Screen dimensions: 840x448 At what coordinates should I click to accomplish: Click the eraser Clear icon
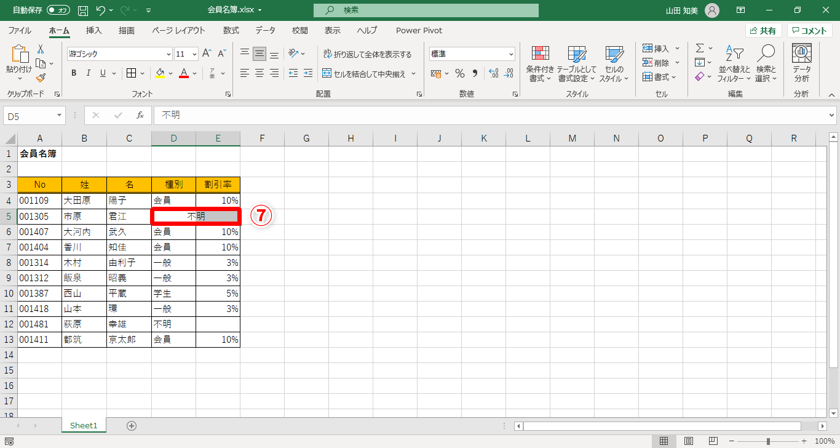tap(700, 77)
